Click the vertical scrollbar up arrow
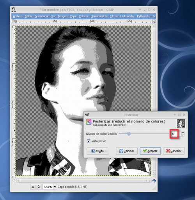This screenshot has width=195, height=200. click(154, 26)
